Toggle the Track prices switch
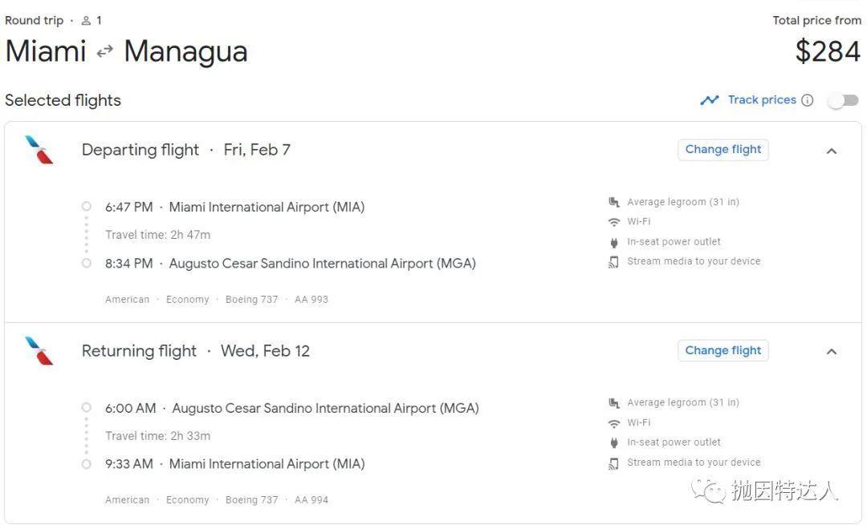 click(843, 100)
